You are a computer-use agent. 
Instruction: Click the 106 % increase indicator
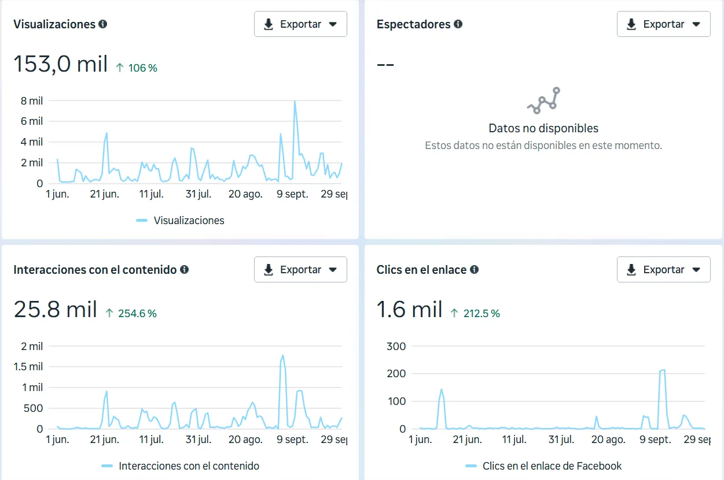tap(136, 68)
